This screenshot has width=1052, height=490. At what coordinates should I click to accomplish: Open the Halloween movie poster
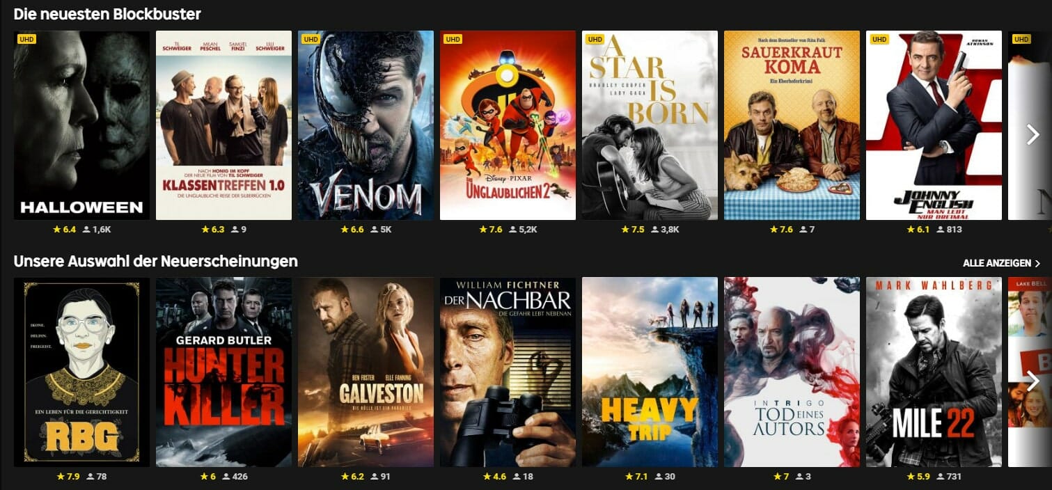tap(81, 125)
